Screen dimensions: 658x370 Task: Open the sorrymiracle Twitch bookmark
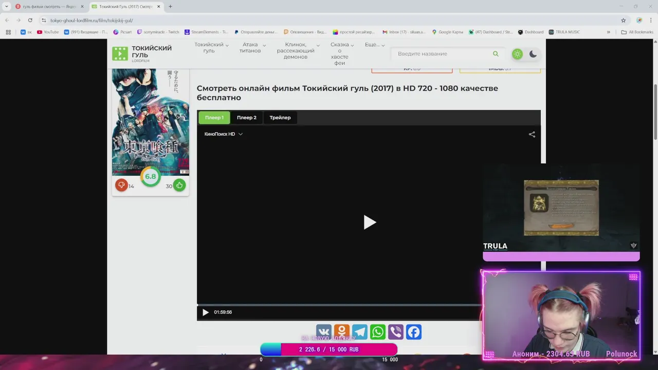[x=158, y=32]
